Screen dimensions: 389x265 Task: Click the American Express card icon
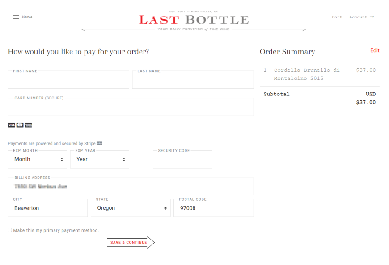[28, 125]
